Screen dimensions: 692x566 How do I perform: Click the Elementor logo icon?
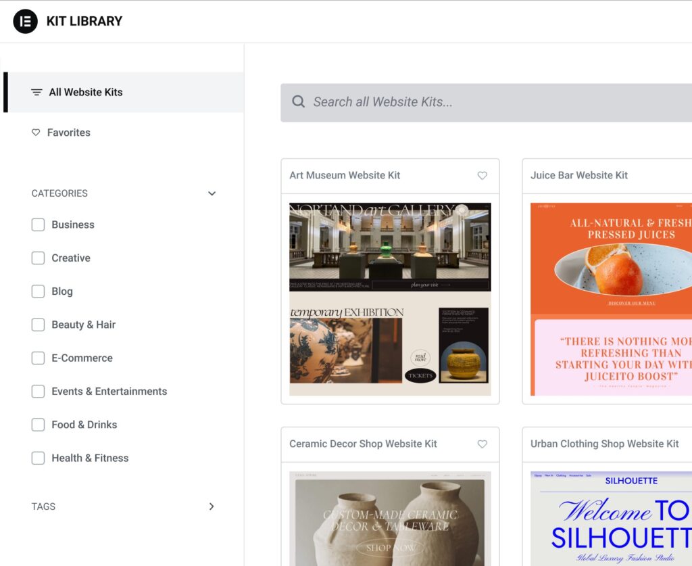pyautogui.click(x=26, y=21)
